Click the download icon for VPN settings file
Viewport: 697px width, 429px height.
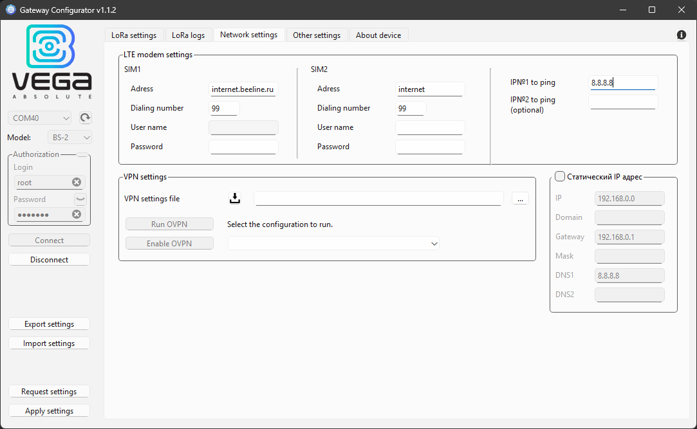pos(234,197)
